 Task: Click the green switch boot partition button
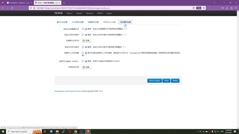(x=86, y=67)
